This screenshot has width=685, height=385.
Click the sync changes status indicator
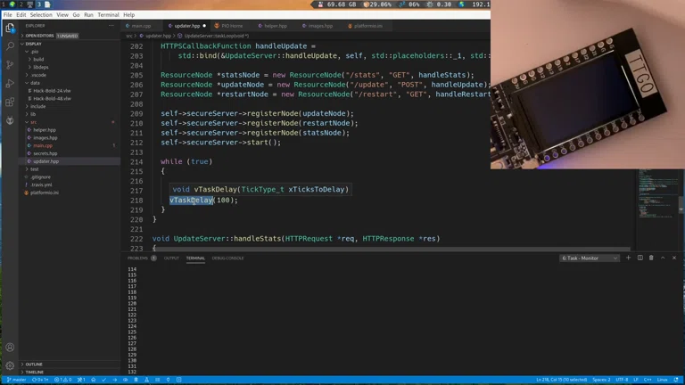[40, 380]
